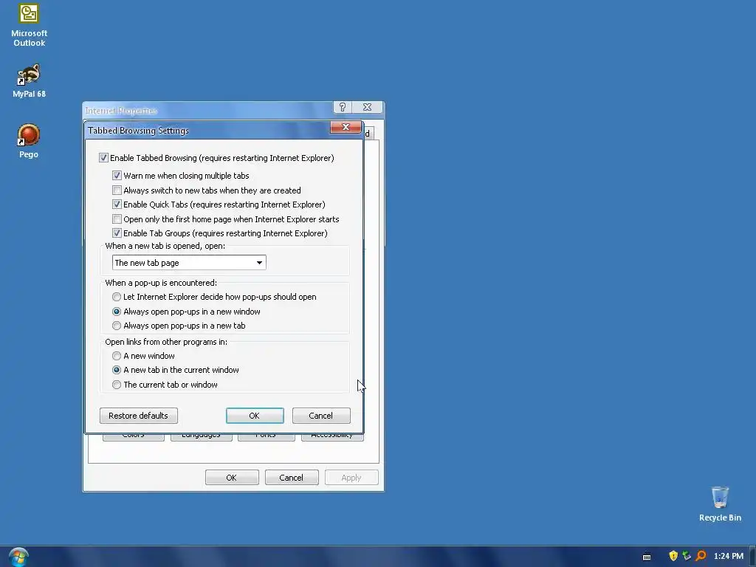This screenshot has width=756, height=567.
Task: Click the 1:24 PM system clock
Action: pyautogui.click(x=729, y=556)
